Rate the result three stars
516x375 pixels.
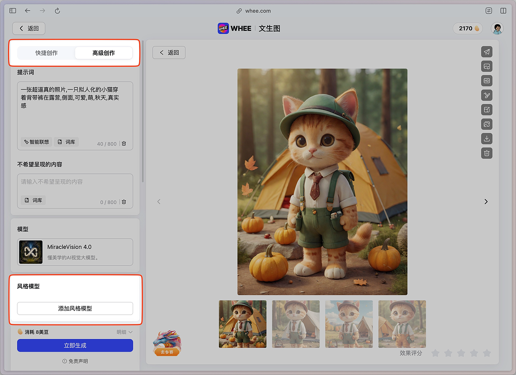[x=461, y=353]
